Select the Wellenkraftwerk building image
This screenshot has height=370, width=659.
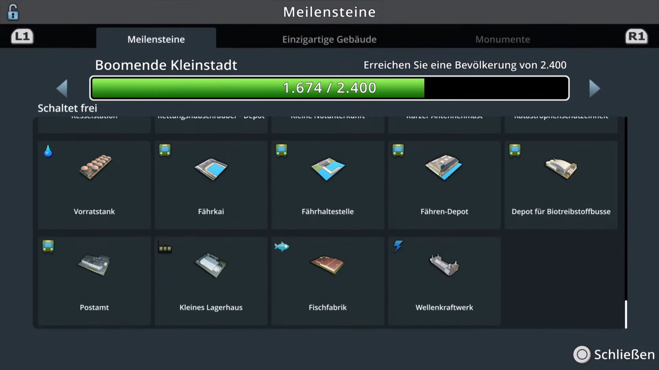[x=444, y=264]
